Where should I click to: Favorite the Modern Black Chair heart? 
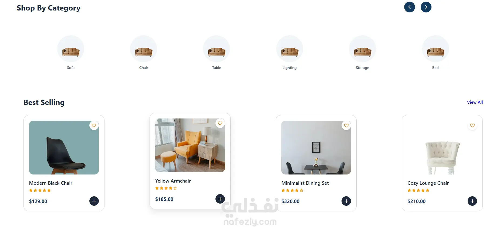[x=94, y=125]
